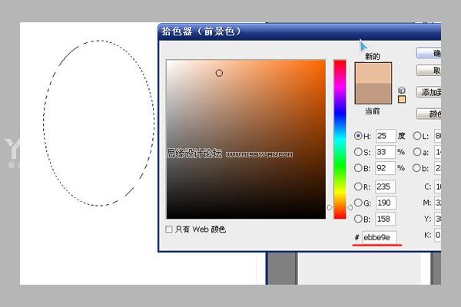Select the R red radio button
461x307 pixels.
tap(358, 187)
